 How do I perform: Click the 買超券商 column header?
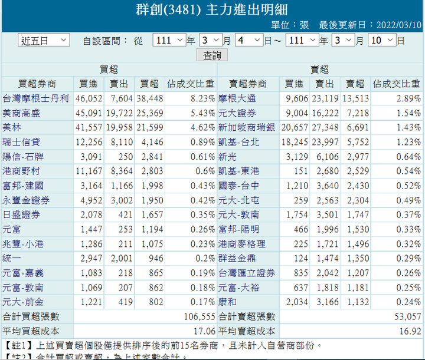click(x=37, y=84)
